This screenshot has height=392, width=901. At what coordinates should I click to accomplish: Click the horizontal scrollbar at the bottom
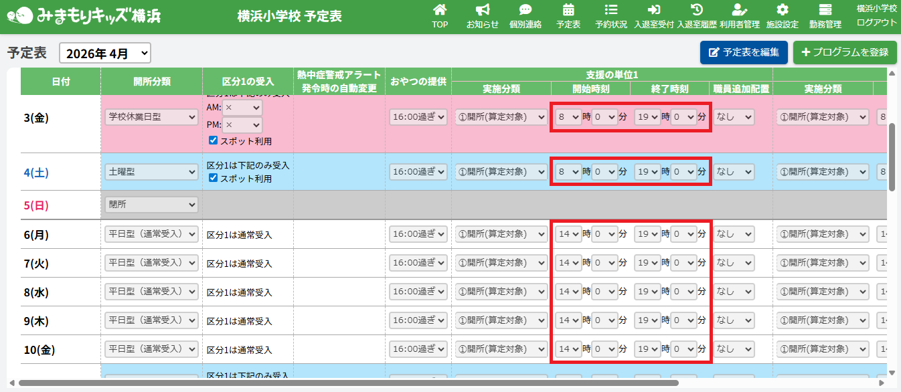point(348,383)
